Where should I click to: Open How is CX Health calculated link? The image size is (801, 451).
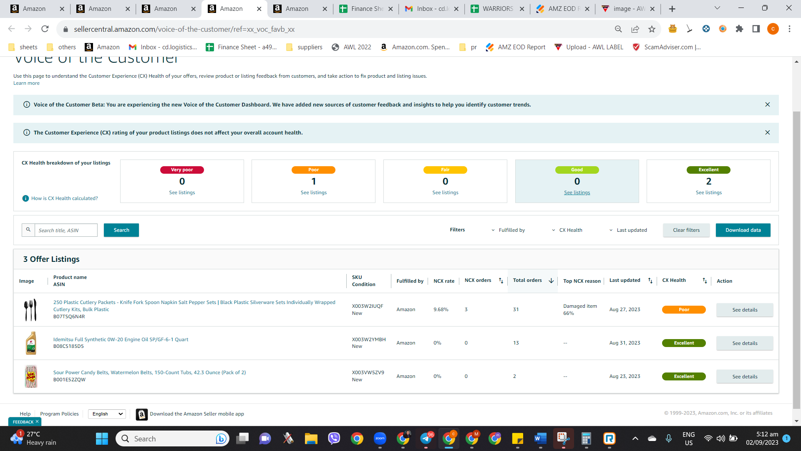click(x=65, y=198)
